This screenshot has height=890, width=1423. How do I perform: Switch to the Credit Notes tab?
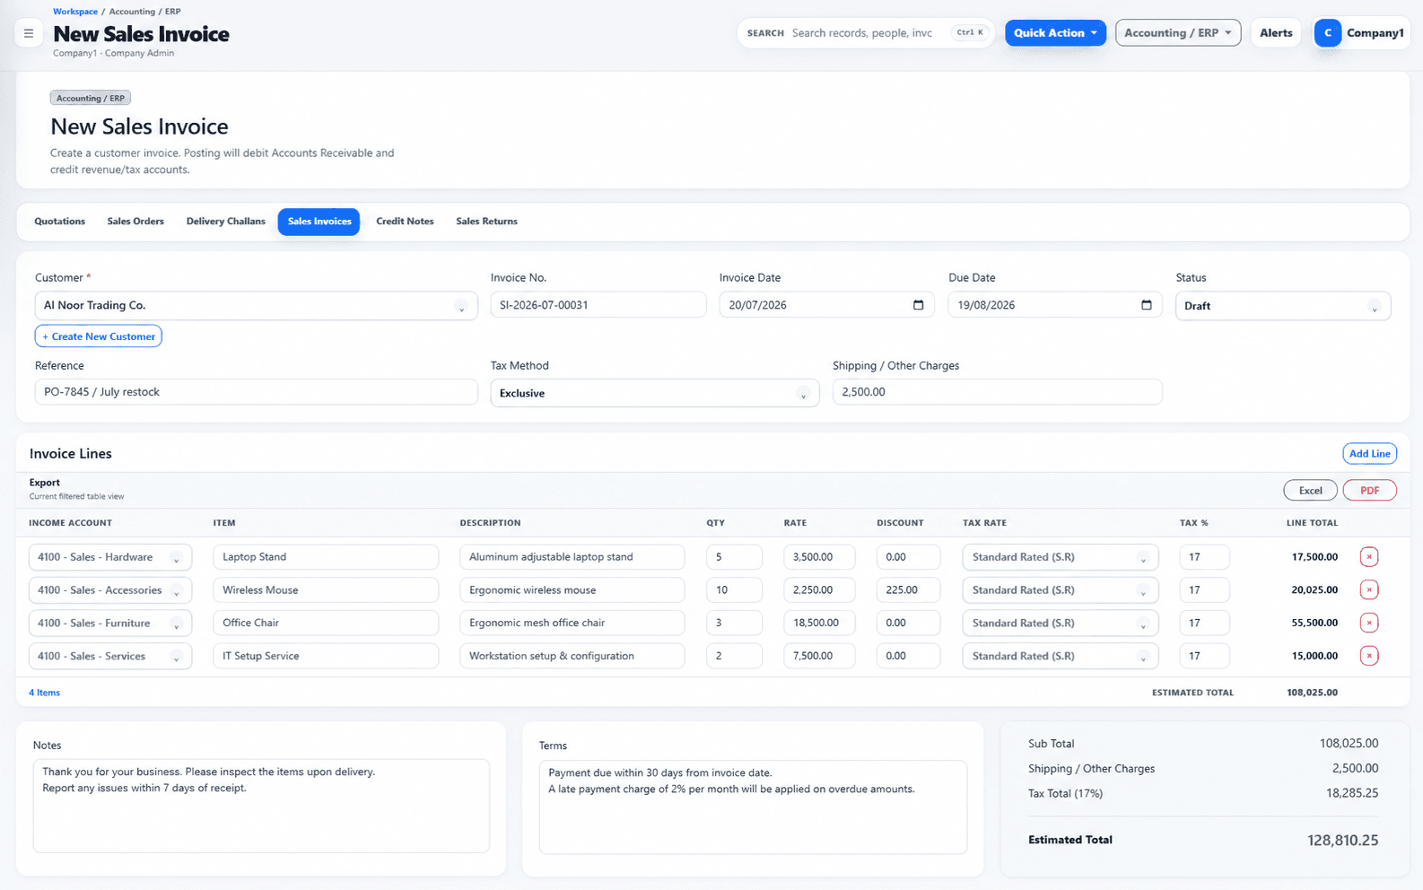[405, 222]
